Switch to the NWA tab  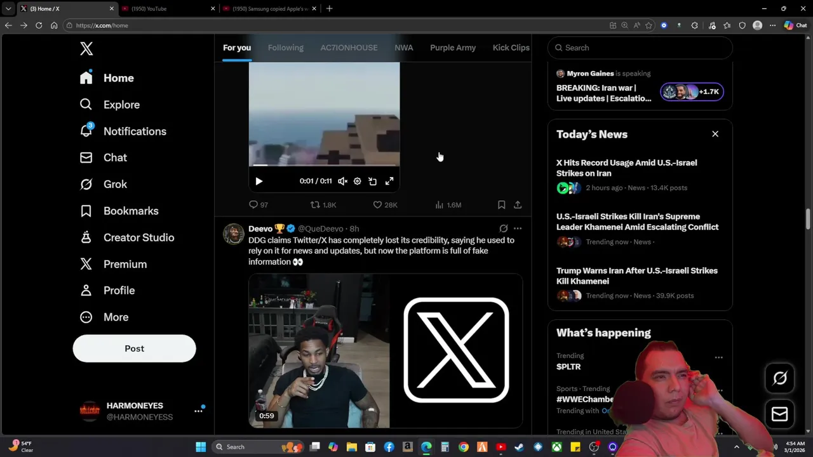pyautogui.click(x=403, y=48)
